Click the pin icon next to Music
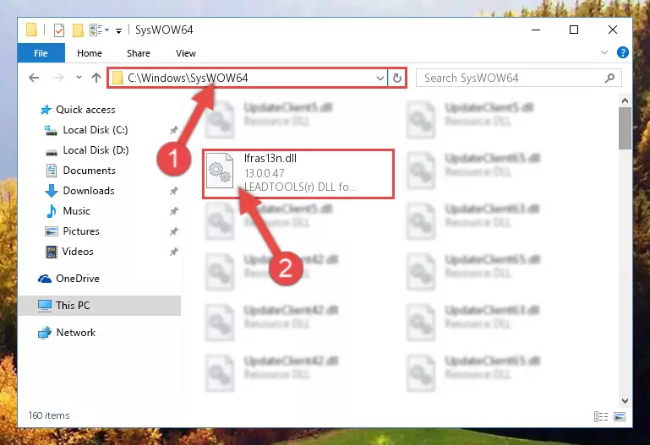 point(173,211)
